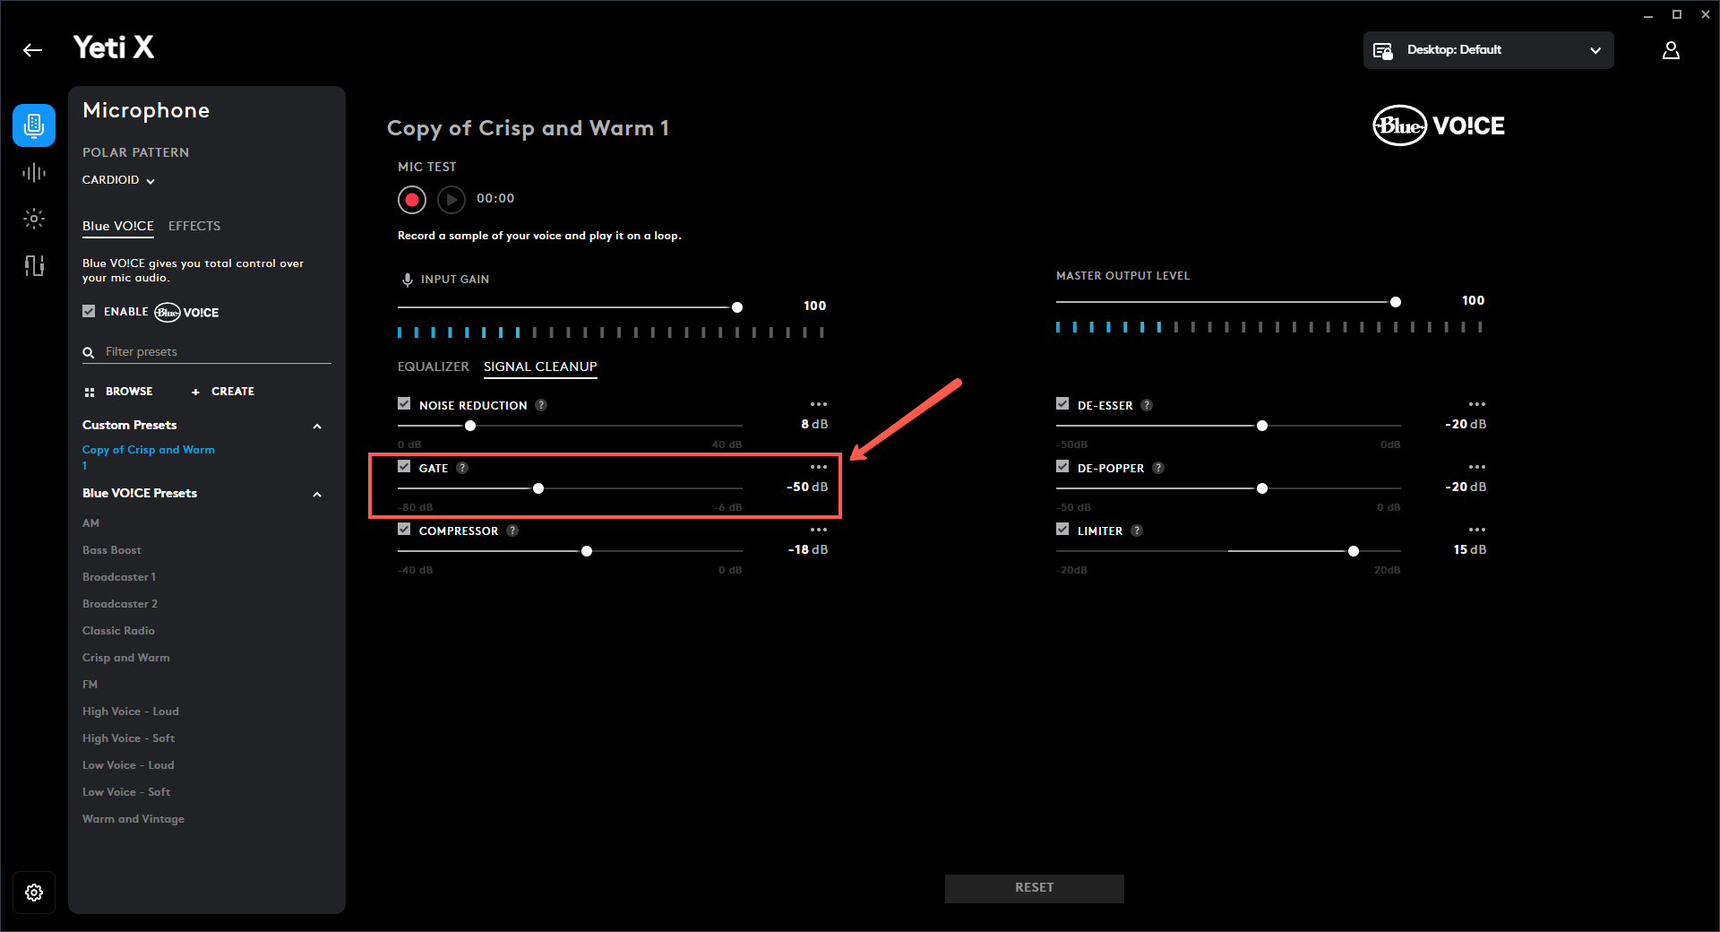
Task: Open the user account profile icon
Action: 1671,50
